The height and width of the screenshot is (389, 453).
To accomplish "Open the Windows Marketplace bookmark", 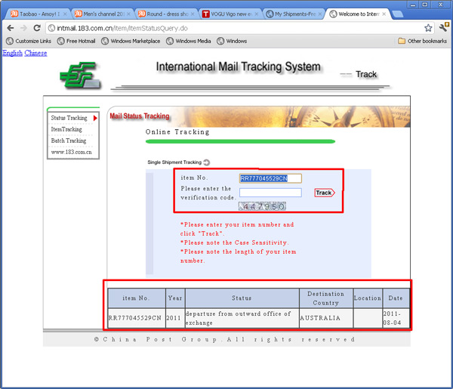I will 131,41.
